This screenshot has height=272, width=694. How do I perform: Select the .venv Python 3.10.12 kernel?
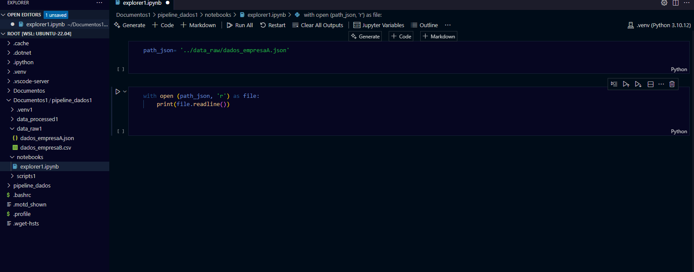(x=659, y=25)
